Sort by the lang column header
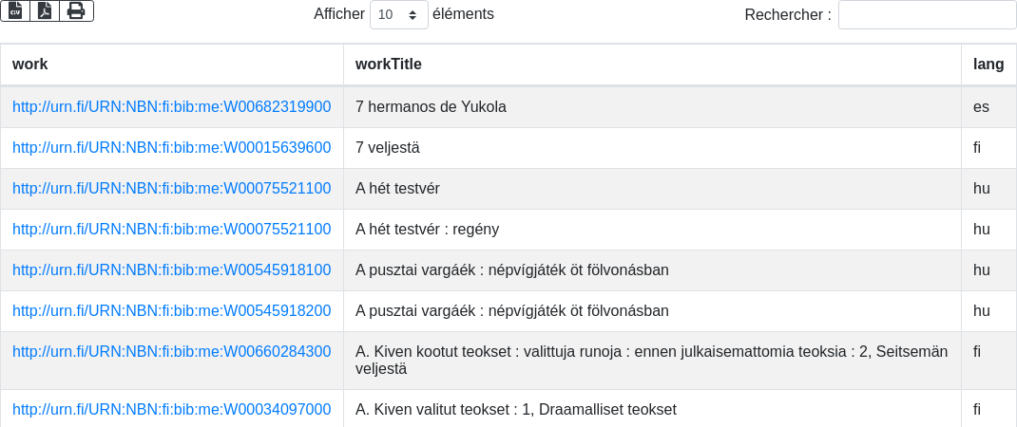The height and width of the screenshot is (427, 1017). [x=988, y=65]
